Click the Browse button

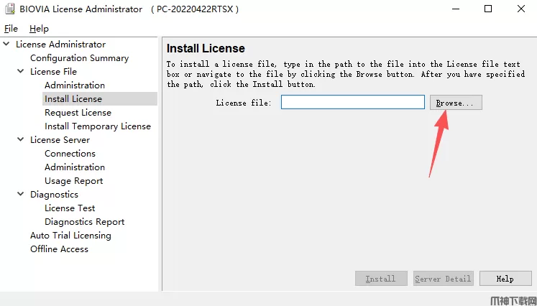tap(456, 103)
